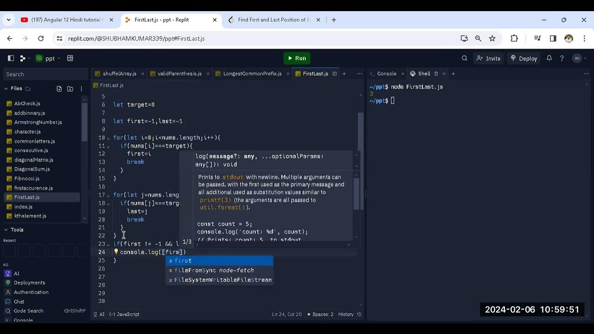Invite collaborators with the Invite button

click(x=488, y=58)
